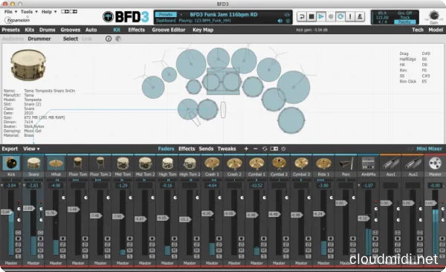Expand the Snare channel disclosure triangle
The image size is (446, 272).
click(x=25, y=186)
